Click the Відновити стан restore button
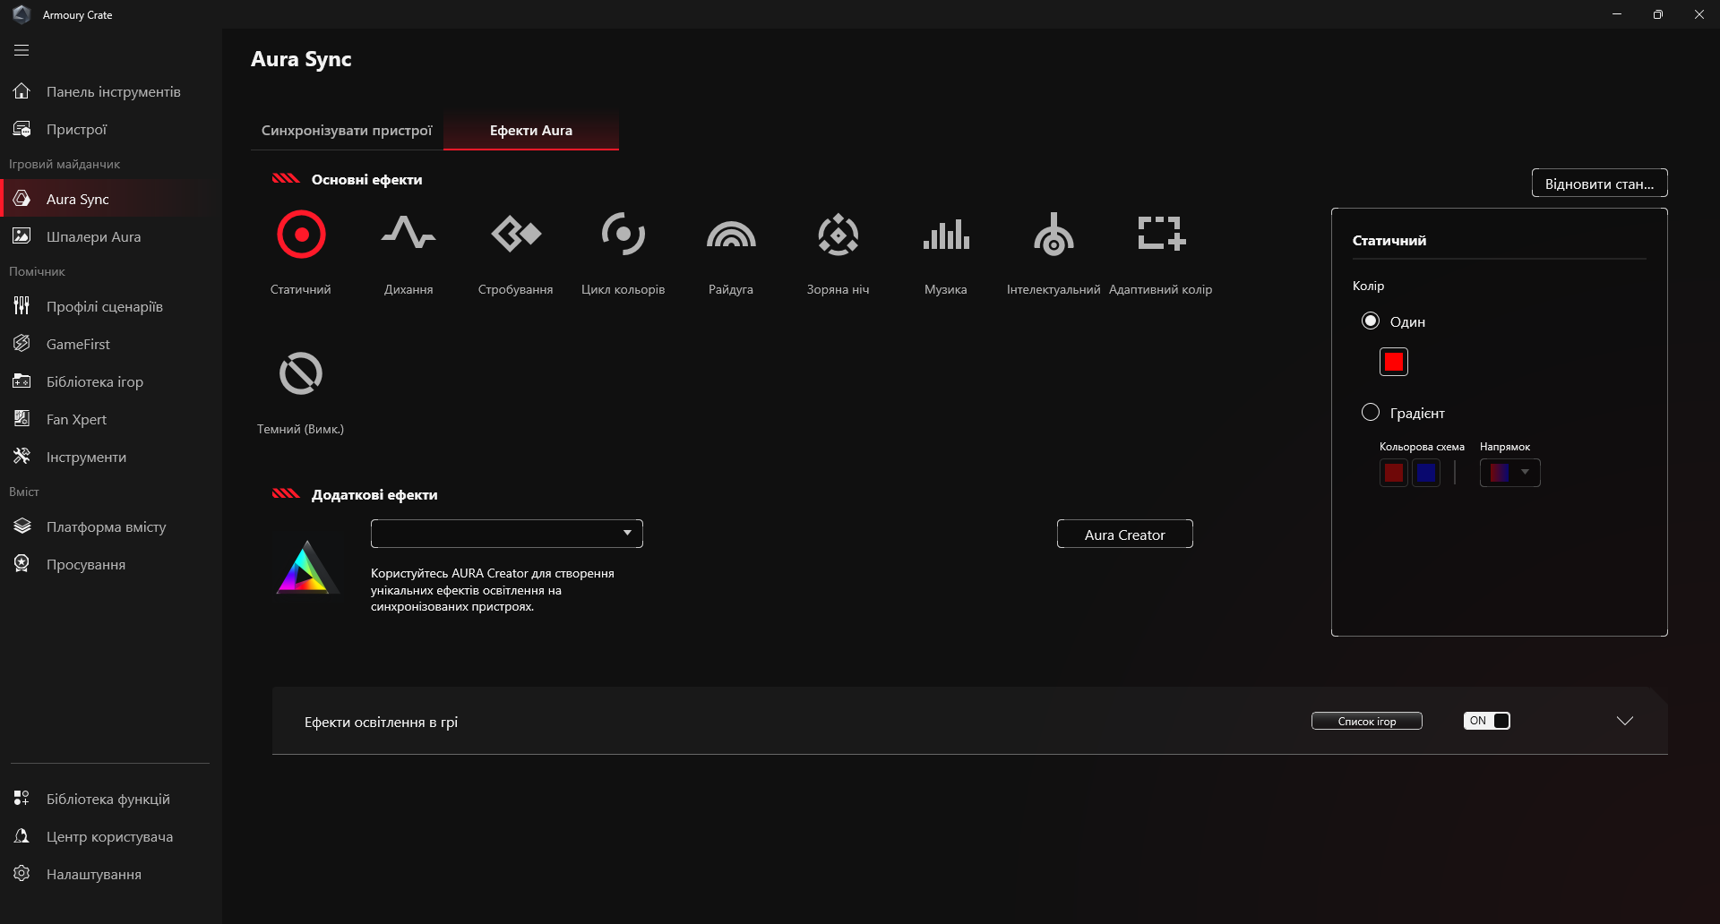 [x=1600, y=183]
